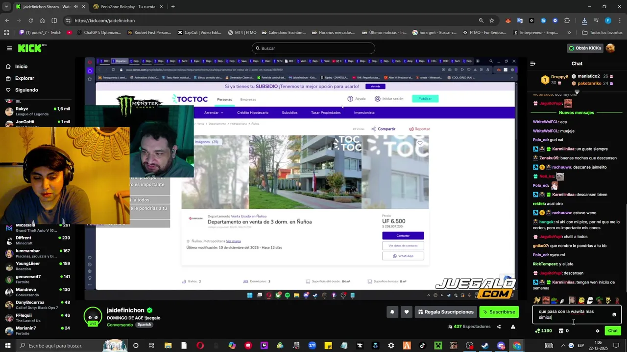The image size is (627, 352).
Task: Open a new Chrome tab
Action: [173, 7]
